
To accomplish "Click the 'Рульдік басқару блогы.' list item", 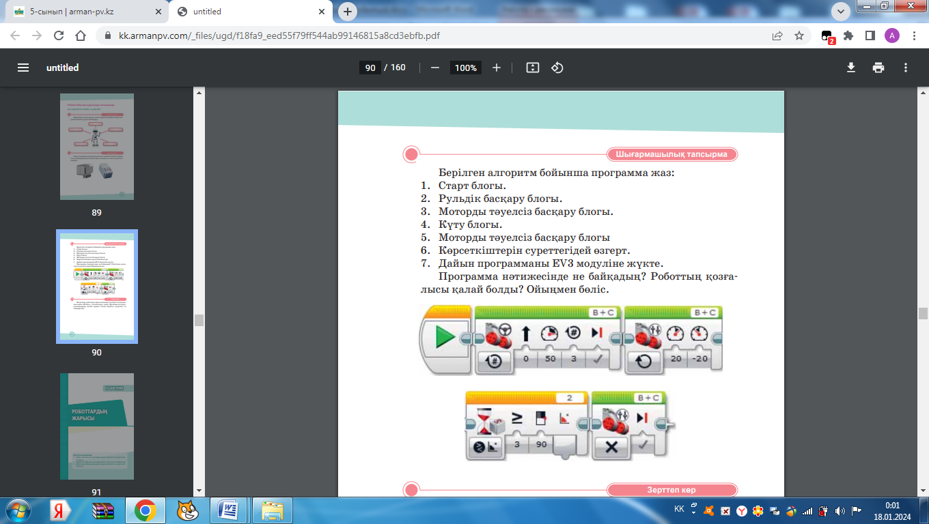I will coord(500,199).
